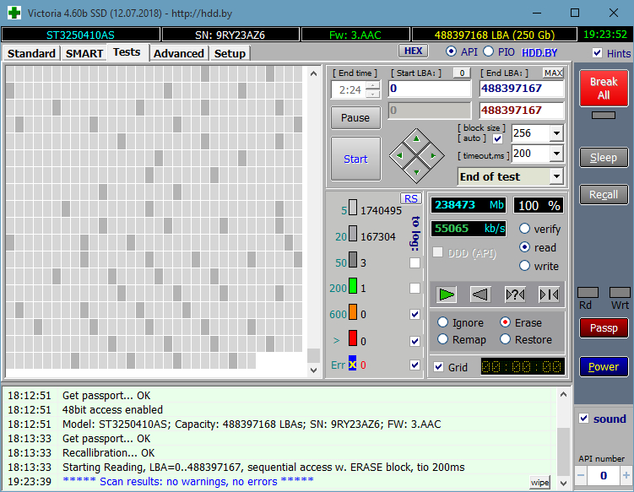Click the red slow block indicator
634x492 pixels.
(353, 338)
